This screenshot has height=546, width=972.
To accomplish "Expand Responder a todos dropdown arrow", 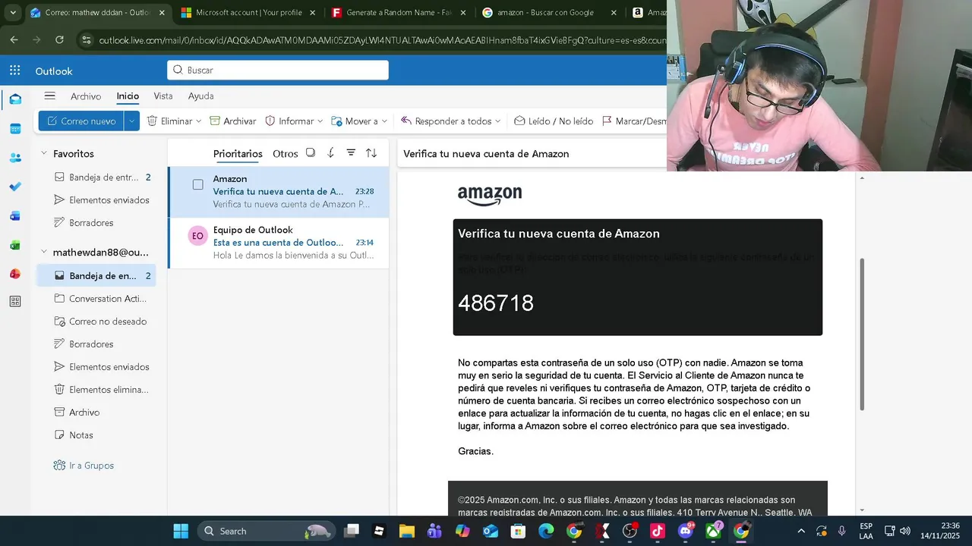I will pyautogui.click(x=497, y=121).
